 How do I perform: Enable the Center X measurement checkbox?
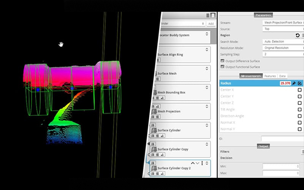[x=300, y=90]
